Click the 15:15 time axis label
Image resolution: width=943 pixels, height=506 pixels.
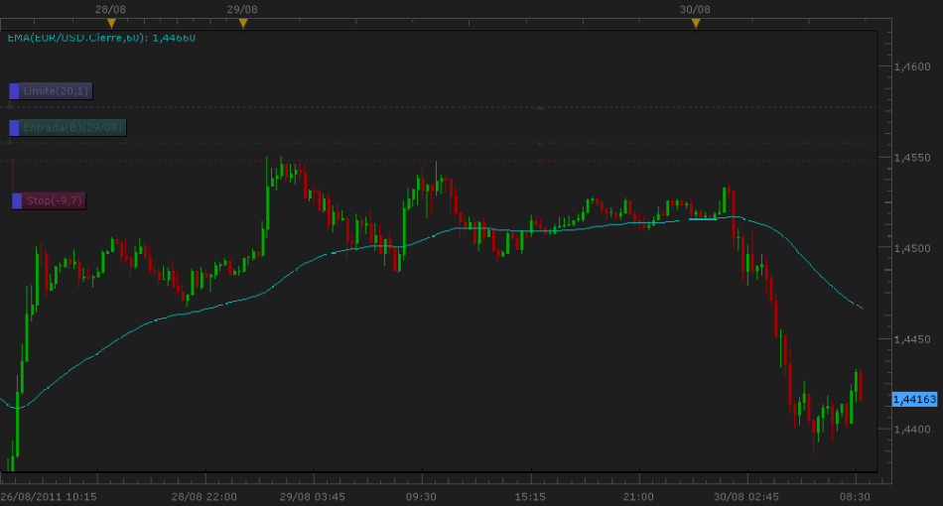click(530, 495)
